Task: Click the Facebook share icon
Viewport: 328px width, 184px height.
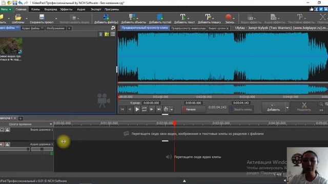Action: coord(316,9)
